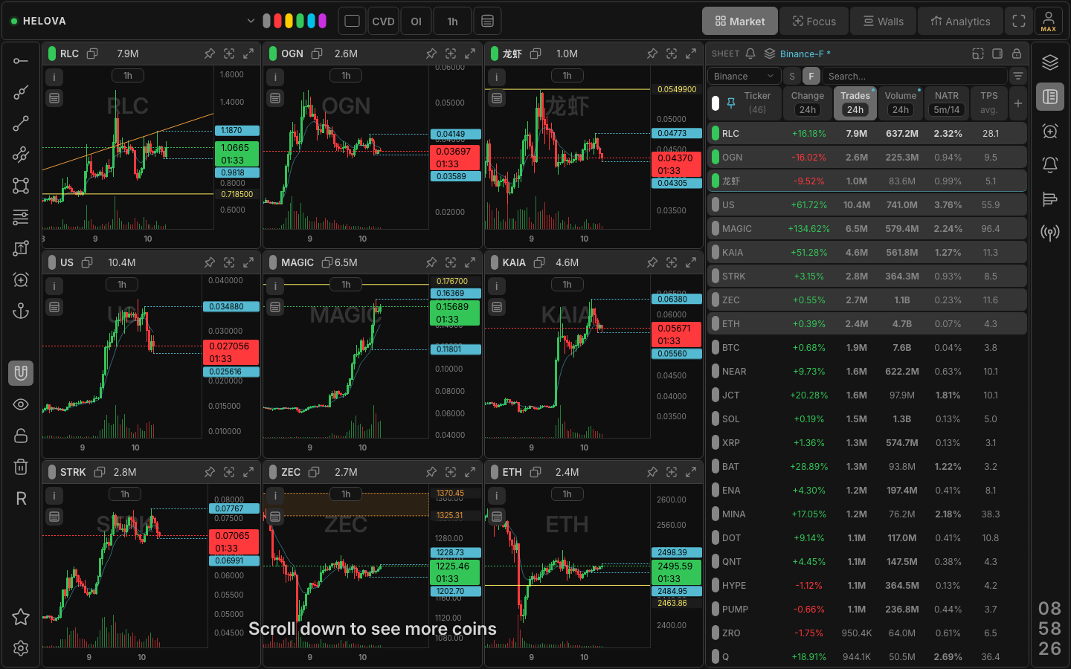Select the trend line tool

[21, 123]
